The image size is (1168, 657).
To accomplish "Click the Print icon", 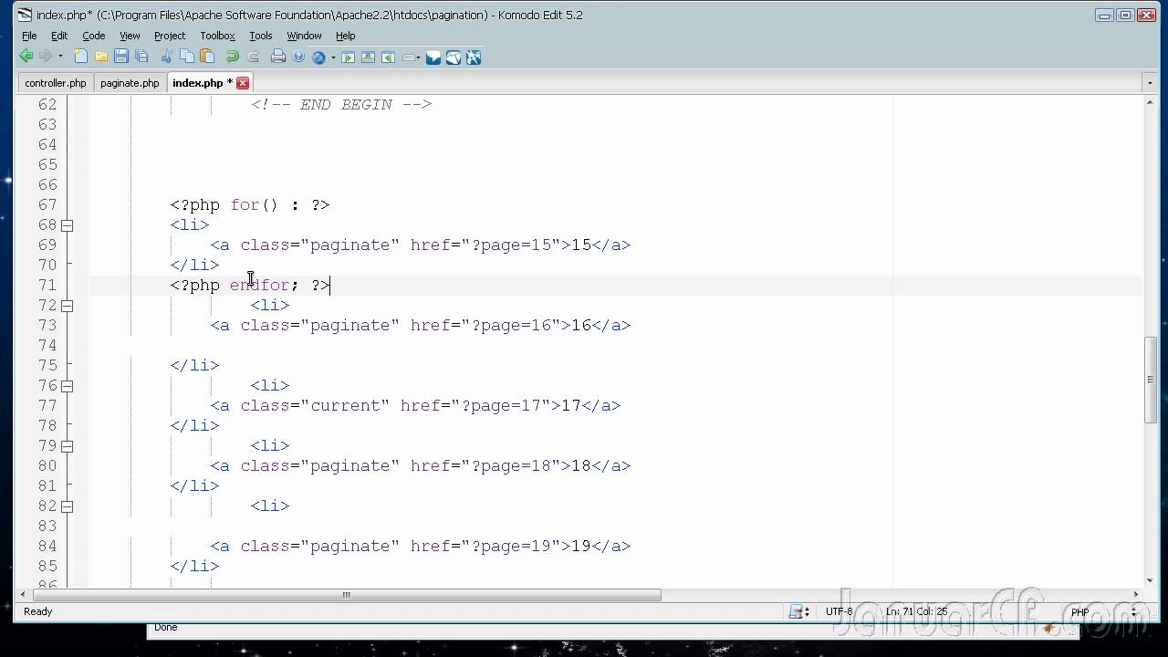I will (x=278, y=57).
